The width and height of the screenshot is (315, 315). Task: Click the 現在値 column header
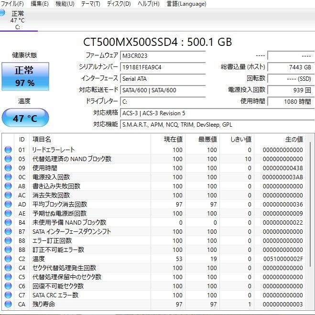pos(168,139)
